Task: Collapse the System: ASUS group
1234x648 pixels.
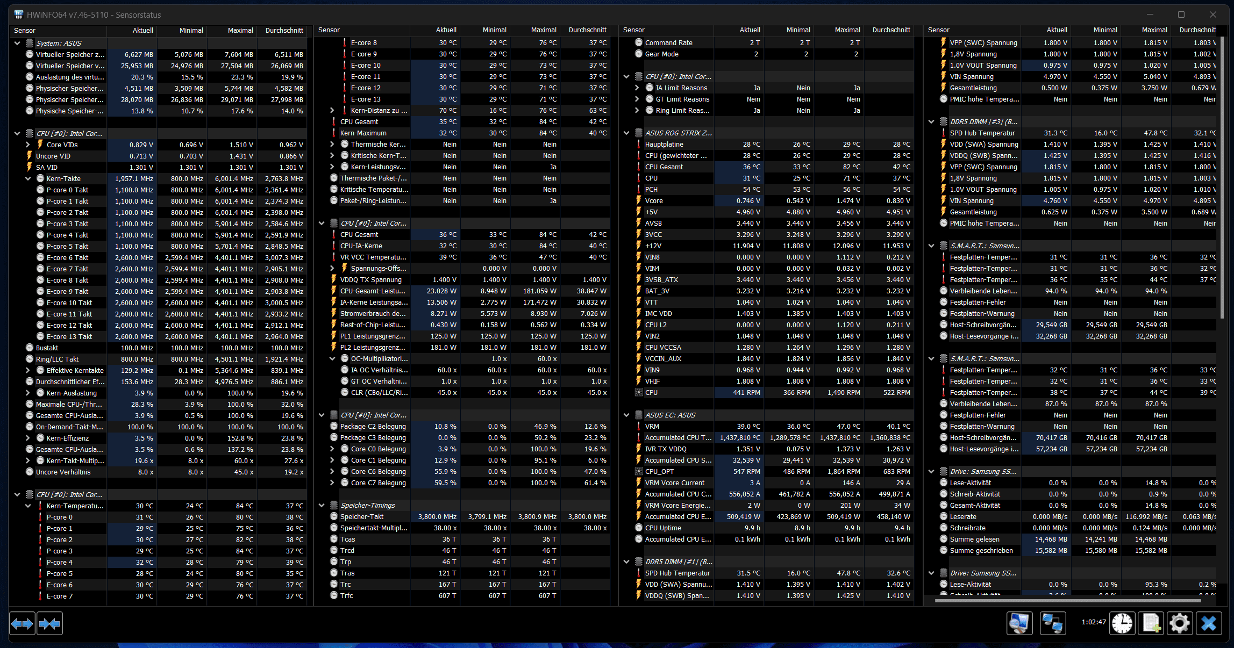Action: [x=17, y=43]
